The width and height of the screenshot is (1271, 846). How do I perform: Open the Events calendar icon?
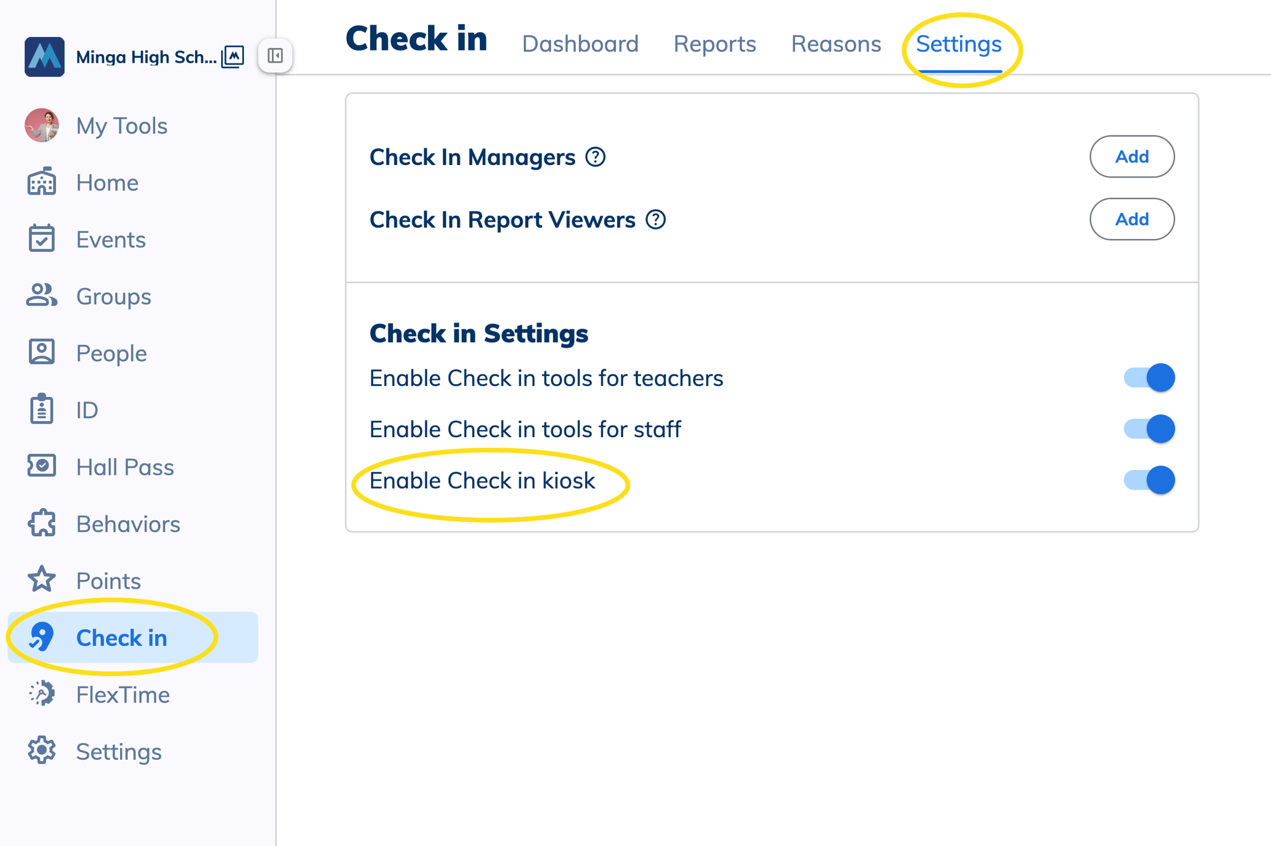tap(41, 239)
